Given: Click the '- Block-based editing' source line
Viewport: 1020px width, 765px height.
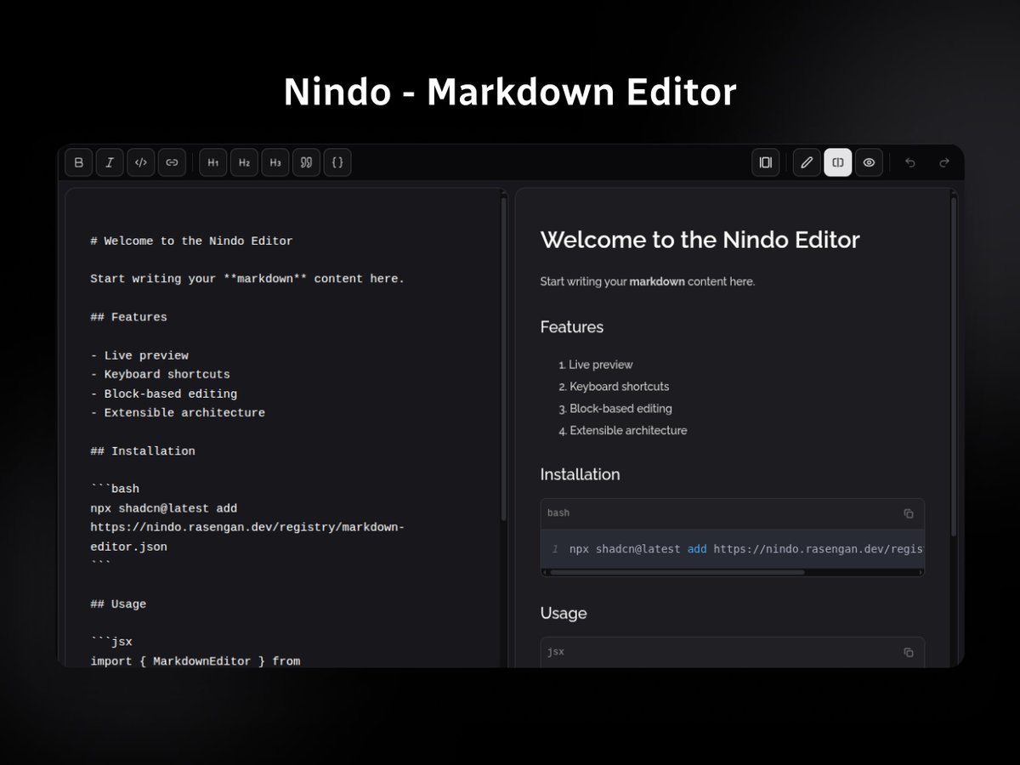Looking at the screenshot, I should (163, 394).
